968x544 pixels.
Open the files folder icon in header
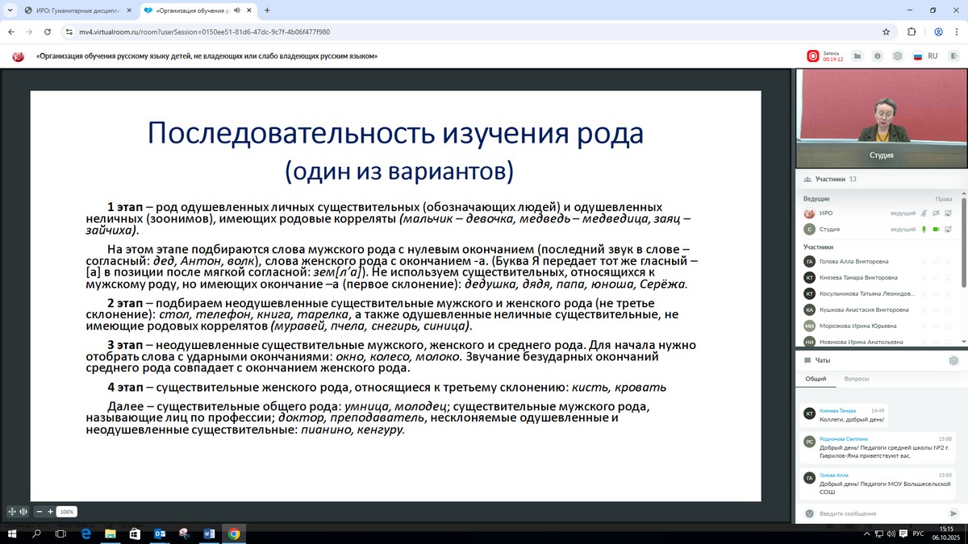click(857, 56)
